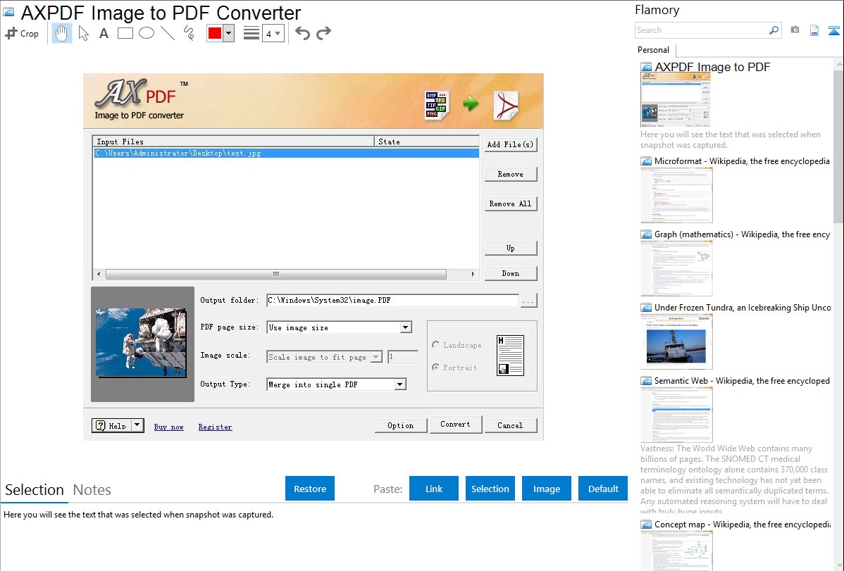Click the Default paste button

point(603,489)
